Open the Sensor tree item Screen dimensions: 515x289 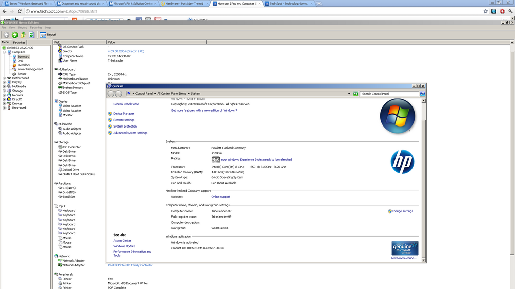[x=22, y=74]
